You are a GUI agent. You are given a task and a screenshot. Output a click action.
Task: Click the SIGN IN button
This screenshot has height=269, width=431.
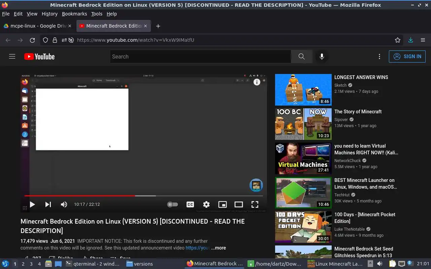coord(407,56)
